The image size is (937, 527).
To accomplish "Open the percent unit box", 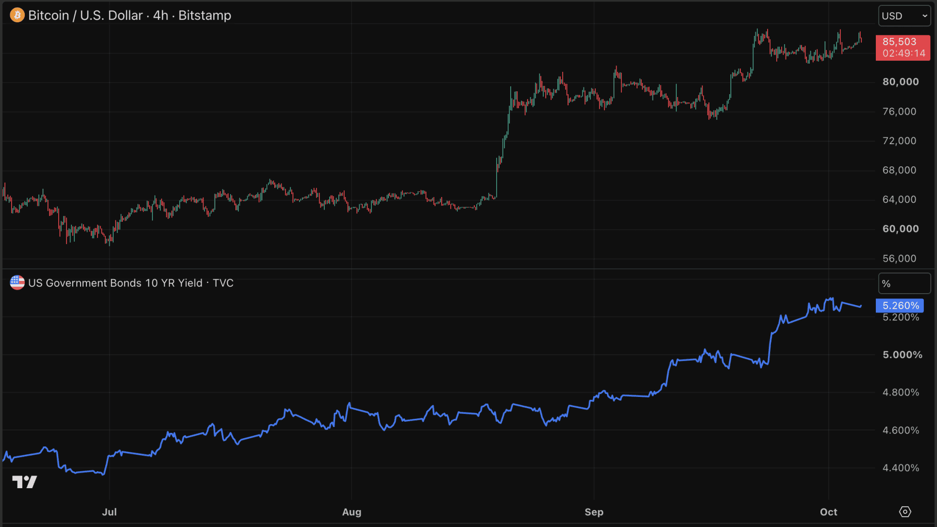I will (904, 283).
